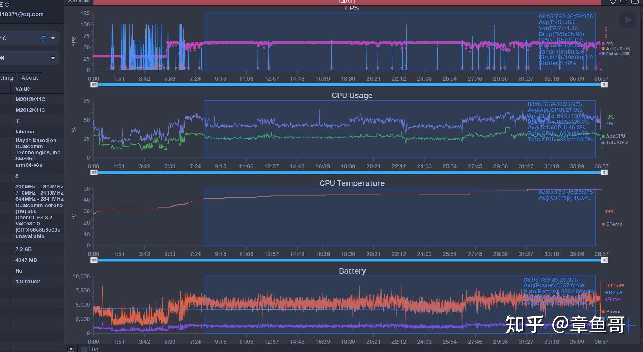The width and height of the screenshot is (643, 352).
Task: Toggle the Power legend series
Action: click(x=611, y=311)
